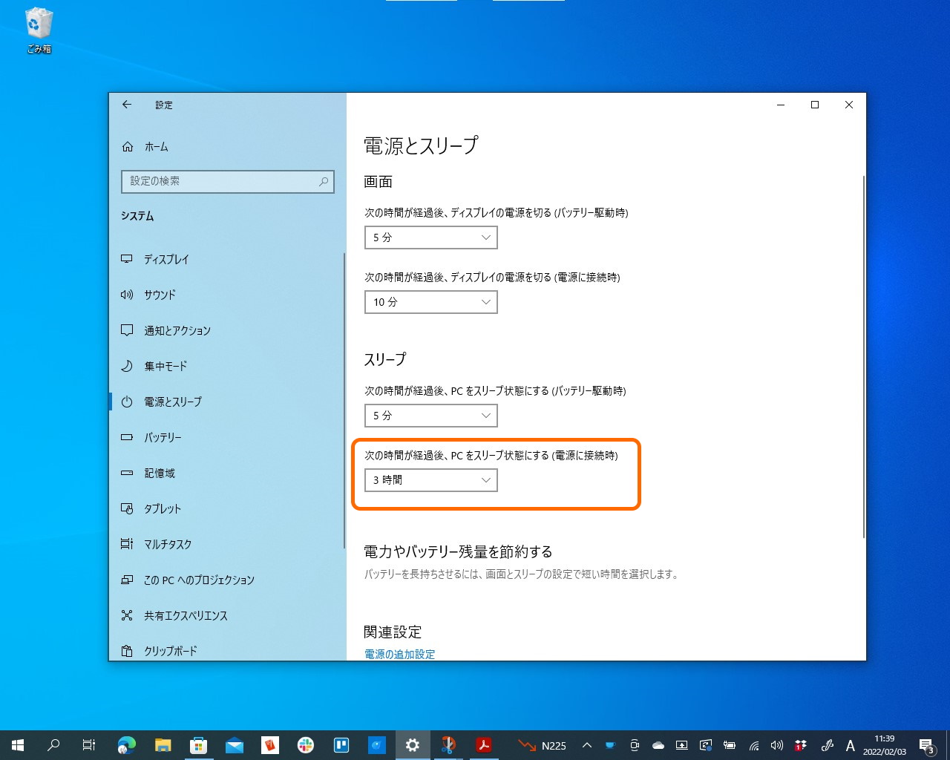Viewport: 950px width, 760px height.
Task: Expand the hidden icons chevron in the system tray
Action: pos(586,745)
